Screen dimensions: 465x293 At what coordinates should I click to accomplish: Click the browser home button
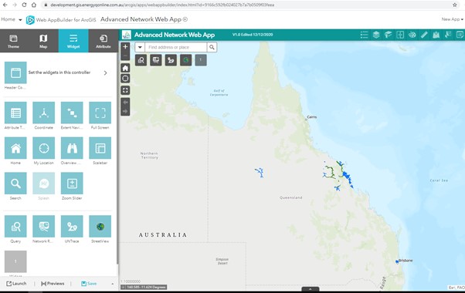(34, 5)
